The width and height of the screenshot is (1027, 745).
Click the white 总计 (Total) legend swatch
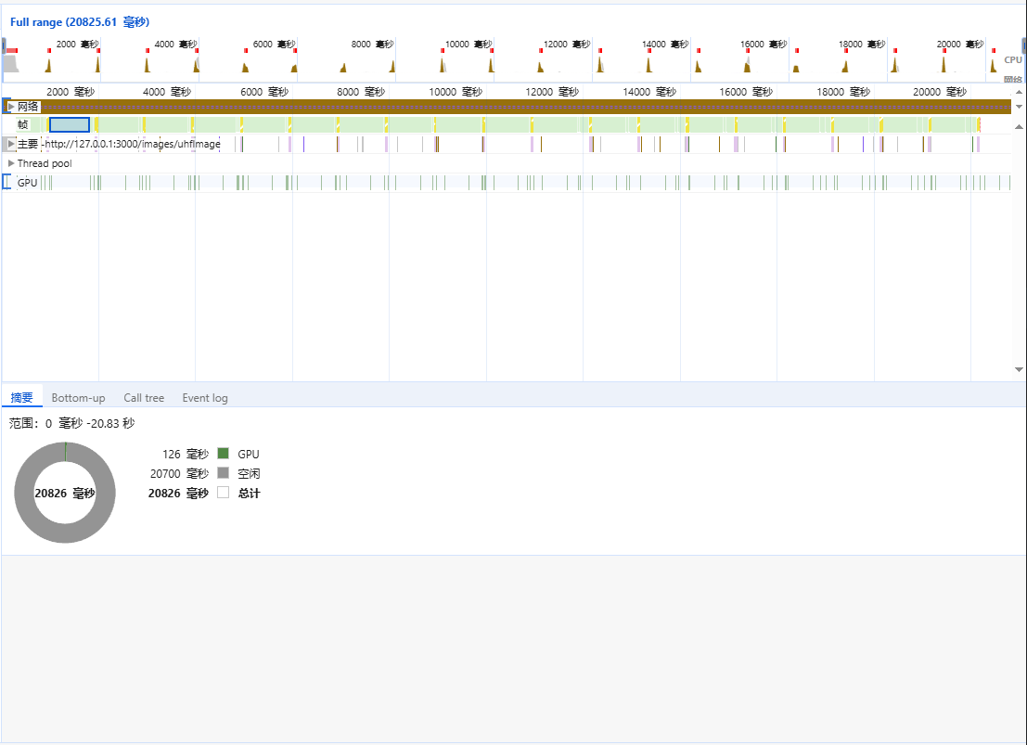[x=223, y=493]
